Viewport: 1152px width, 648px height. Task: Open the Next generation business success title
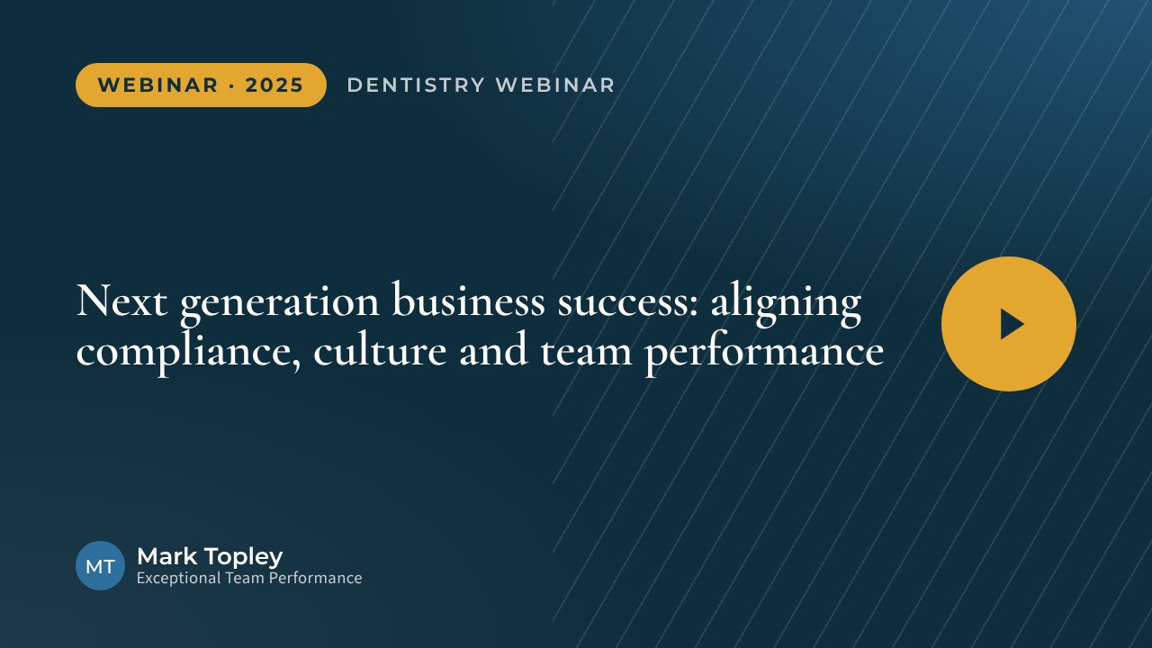point(480,325)
